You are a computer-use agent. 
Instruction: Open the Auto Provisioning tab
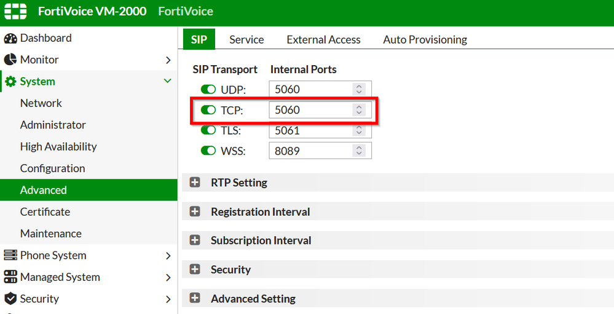pyautogui.click(x=425, y=39)
